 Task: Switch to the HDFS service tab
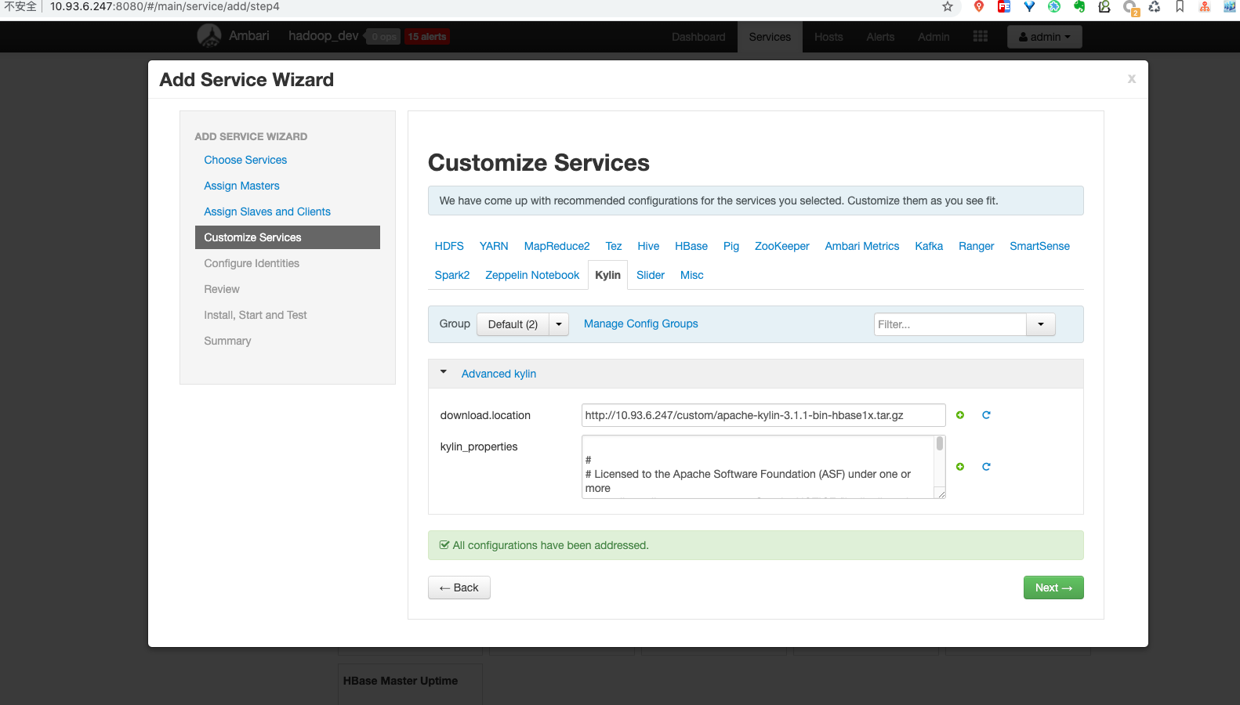coord(449,246)
